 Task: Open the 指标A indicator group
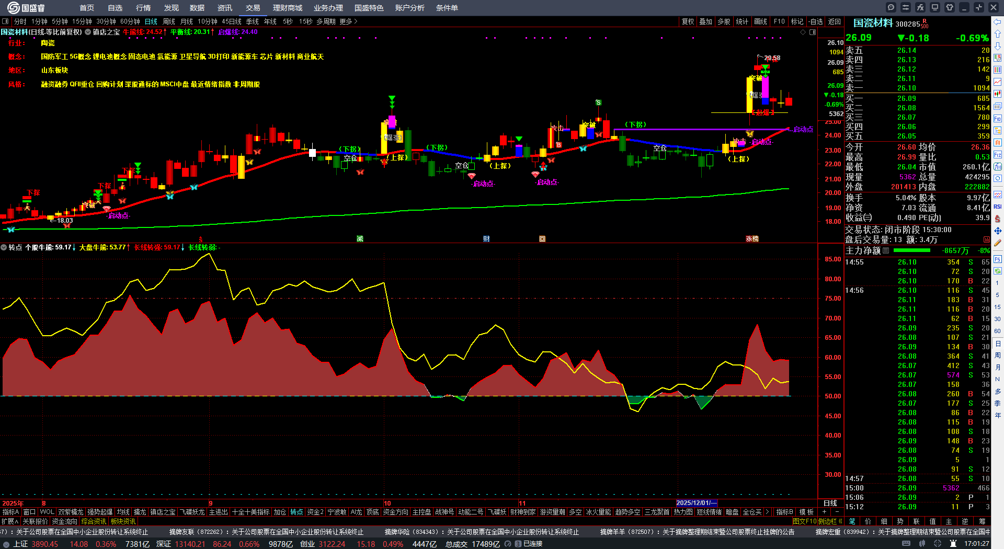coord(10,512)
